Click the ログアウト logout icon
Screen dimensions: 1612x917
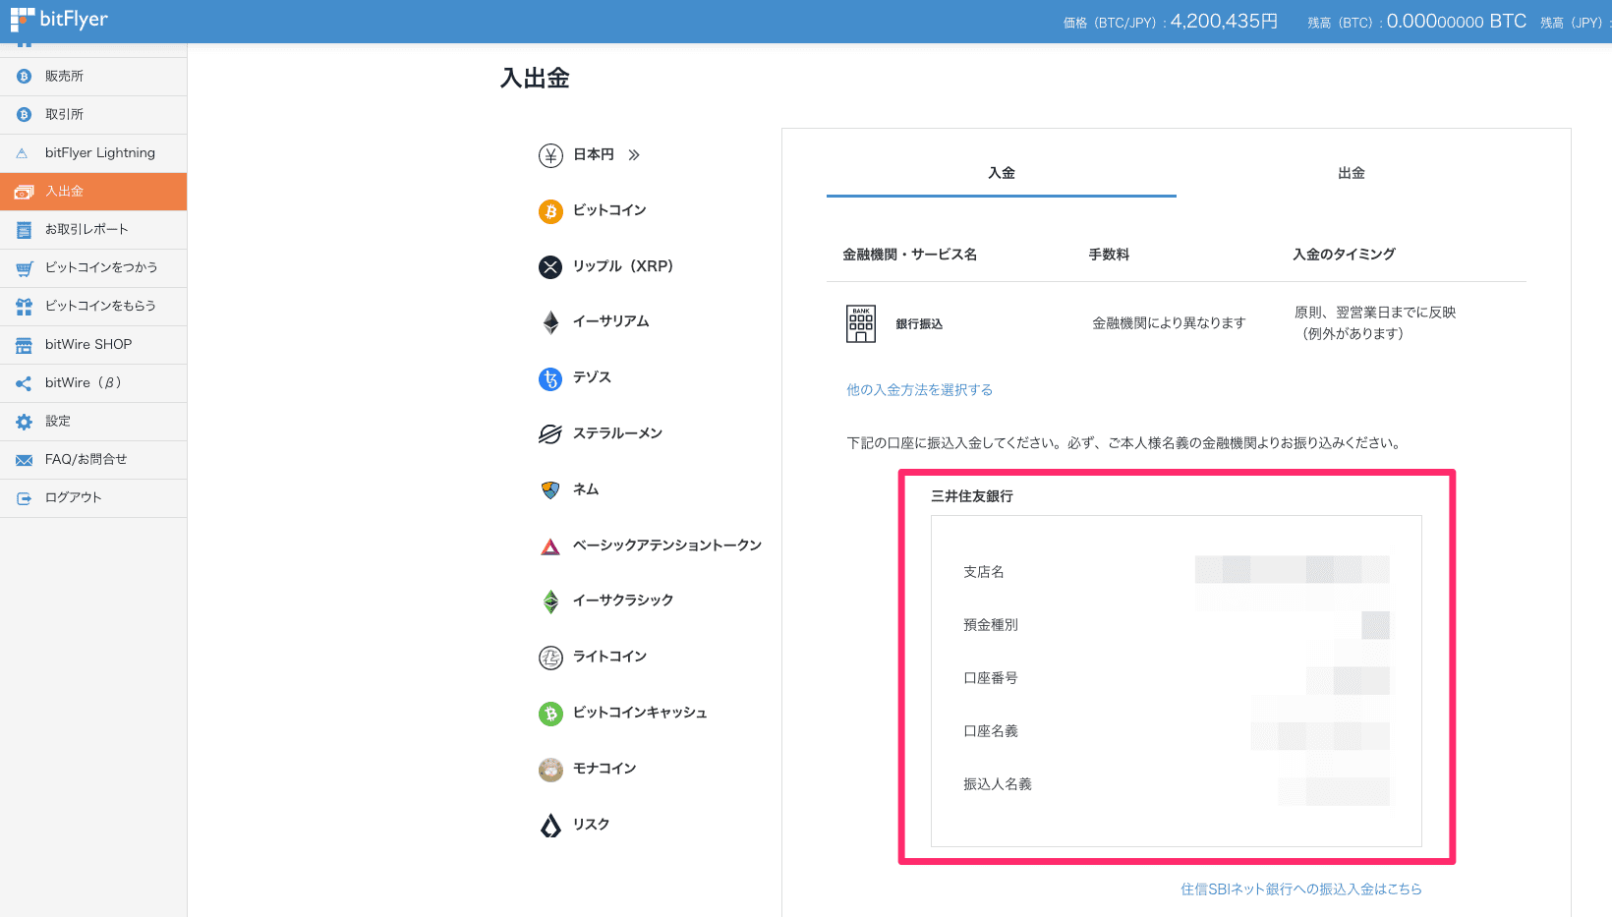24,498
